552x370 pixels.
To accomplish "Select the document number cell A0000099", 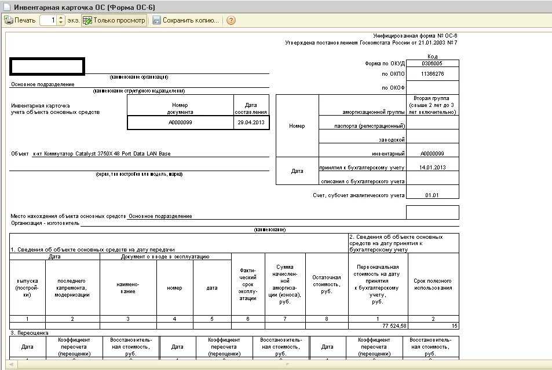I will [180, 123].
